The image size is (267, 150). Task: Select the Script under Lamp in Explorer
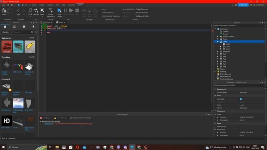pos(227,44)
